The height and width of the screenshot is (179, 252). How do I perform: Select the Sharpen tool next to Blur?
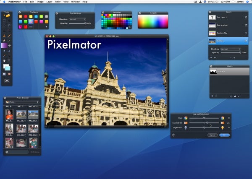(x=9, y=51)
